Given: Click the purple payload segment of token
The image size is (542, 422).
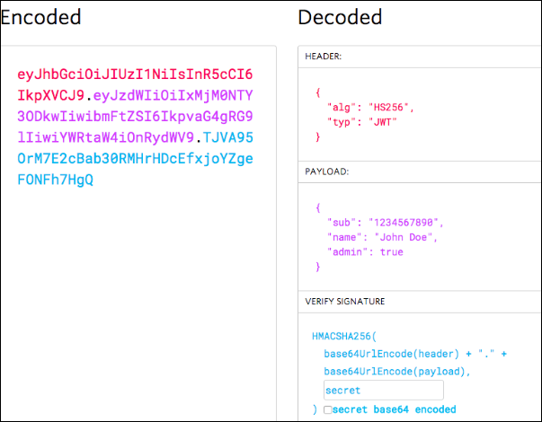Looking at the screenshot, I should point(135,117).
